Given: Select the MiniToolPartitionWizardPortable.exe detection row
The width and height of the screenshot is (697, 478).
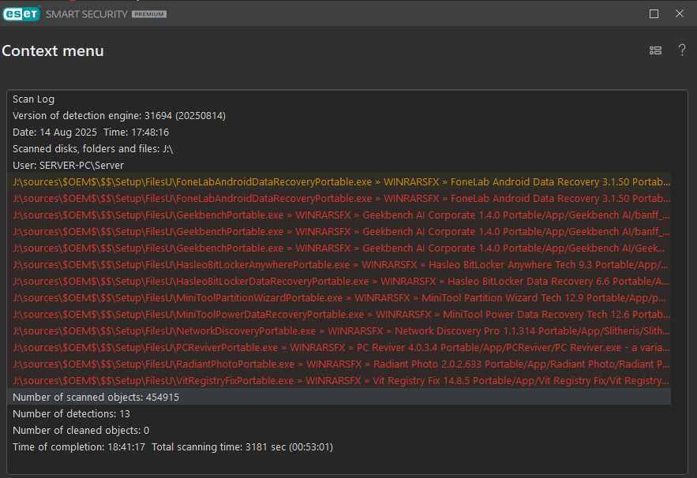Looking at the screenshot, I should (339, 298).
